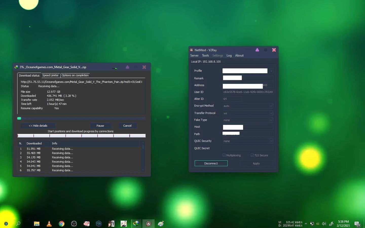
Task: Click the NetMod app icon in title bar
Action: [x=192, y=50]
